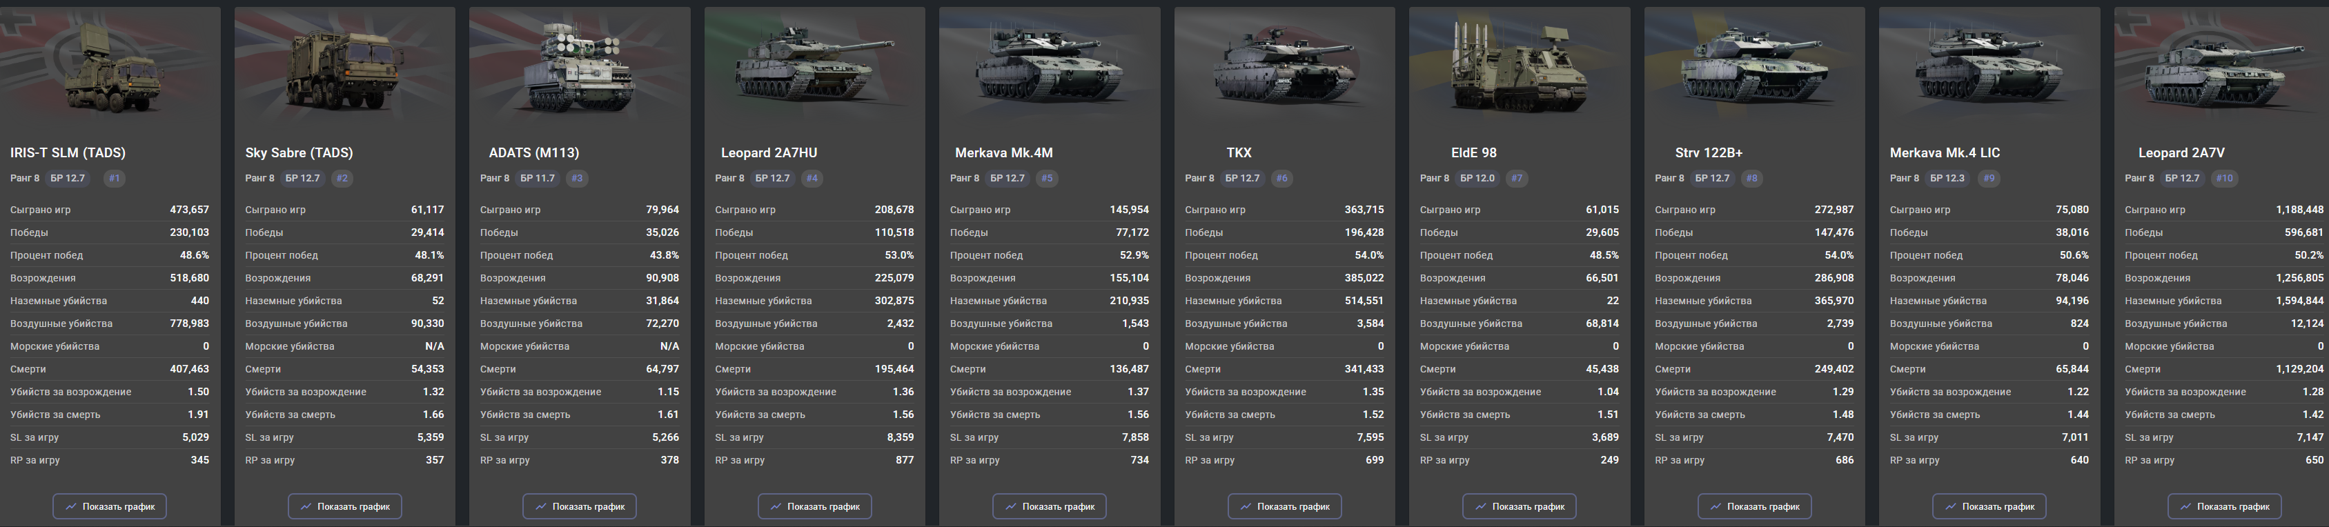Image resolution: width=2329 pixels, height=527 pixels.
Task: Open the Leopard 2A7HU name link
Action: 769,152
